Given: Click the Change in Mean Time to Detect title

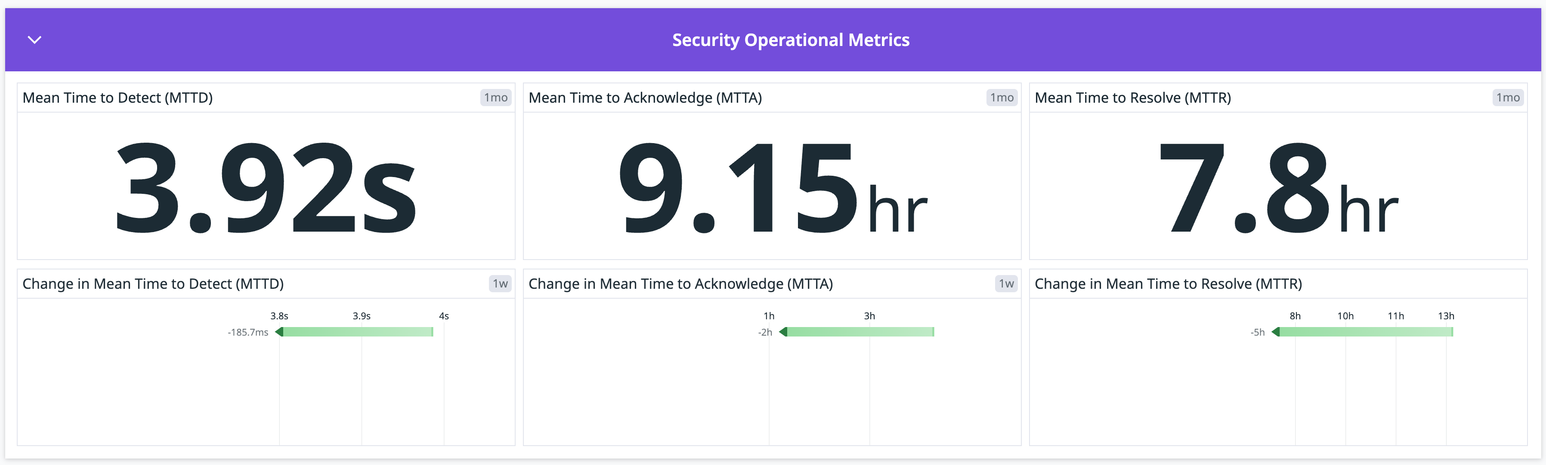Looking at the screenshot, I should tap(154, 284).
